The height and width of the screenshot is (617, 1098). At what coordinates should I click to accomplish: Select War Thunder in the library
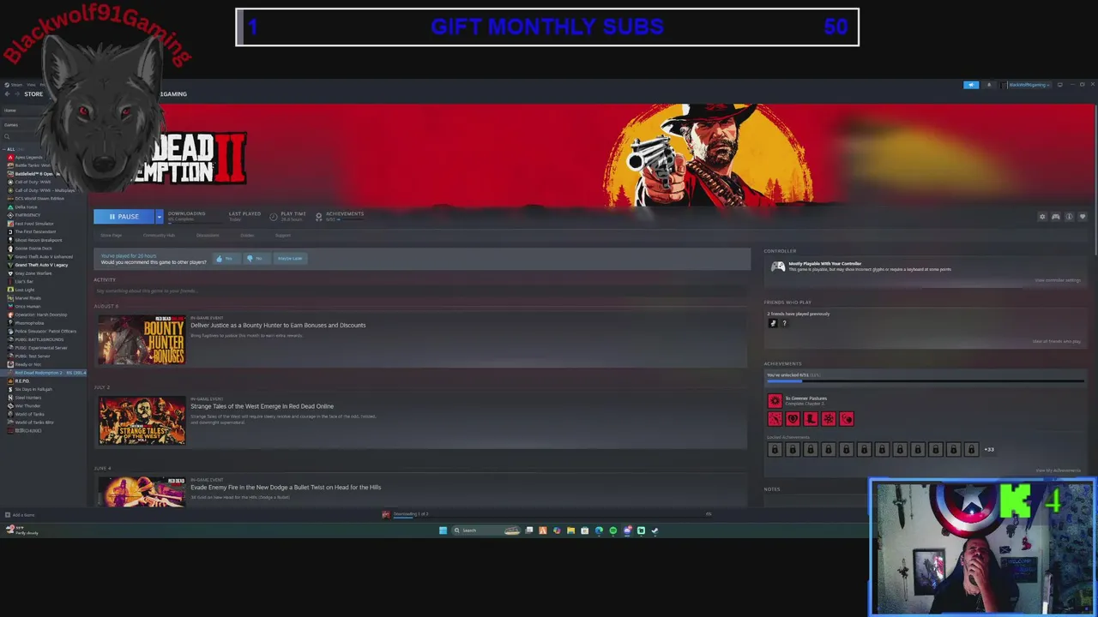(27, 405)
